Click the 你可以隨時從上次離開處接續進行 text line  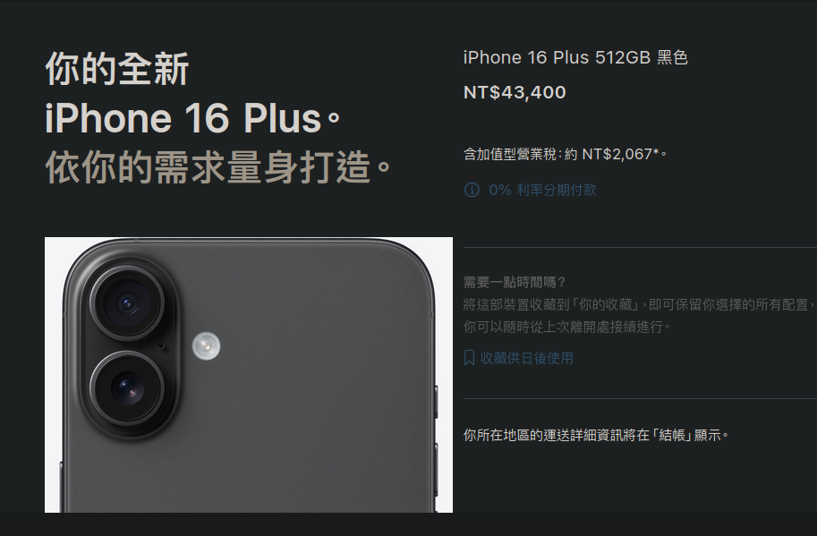click(x=567, y=327)
